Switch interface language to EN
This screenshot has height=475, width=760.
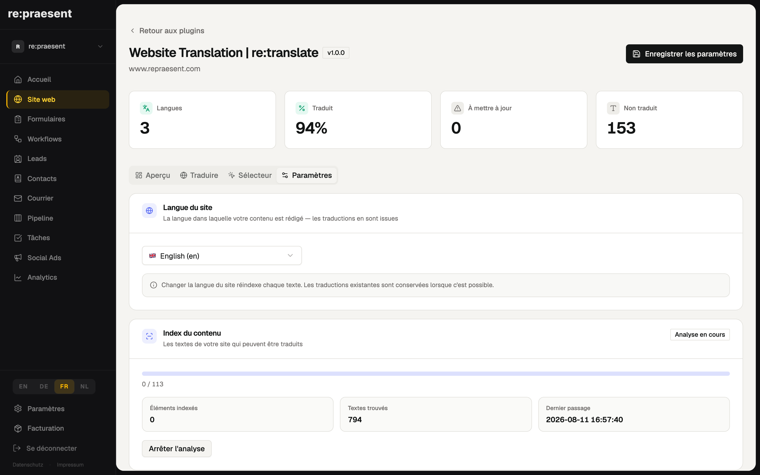pyautogui.click(x=23, y=386)
